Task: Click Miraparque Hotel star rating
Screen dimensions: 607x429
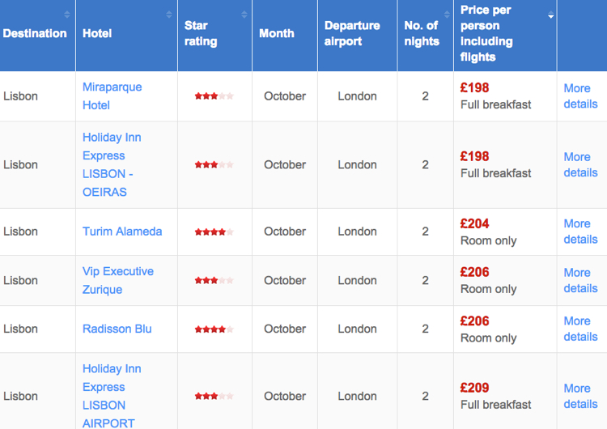Action: pyautogui.click(x=214, y=96)
